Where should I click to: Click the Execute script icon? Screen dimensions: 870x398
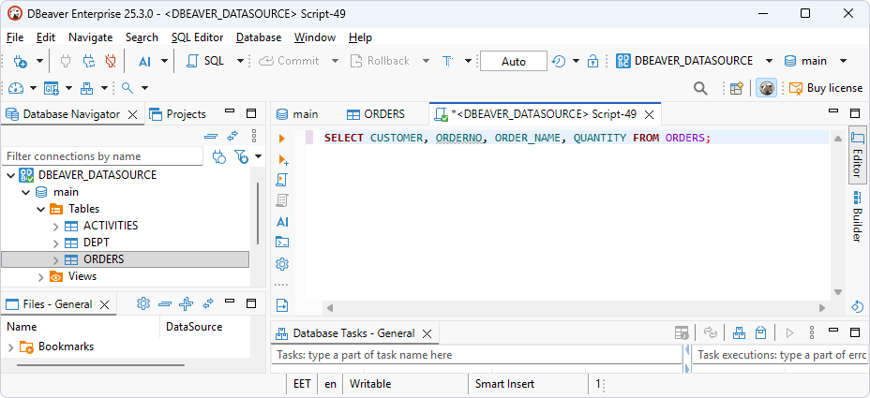282,180
